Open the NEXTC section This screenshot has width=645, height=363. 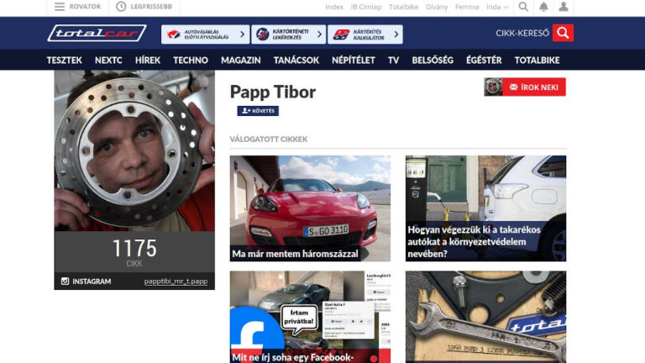(x=108, y=60)
